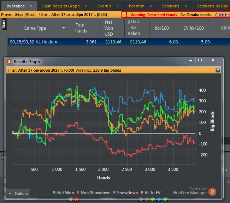This screenshot has height=203, width=230.
Task: Switch to the Overall tab
Action: pos(104,6)
